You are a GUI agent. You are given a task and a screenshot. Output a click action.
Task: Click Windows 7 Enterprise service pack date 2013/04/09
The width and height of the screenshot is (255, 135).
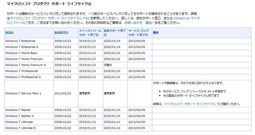pos(136,41)
